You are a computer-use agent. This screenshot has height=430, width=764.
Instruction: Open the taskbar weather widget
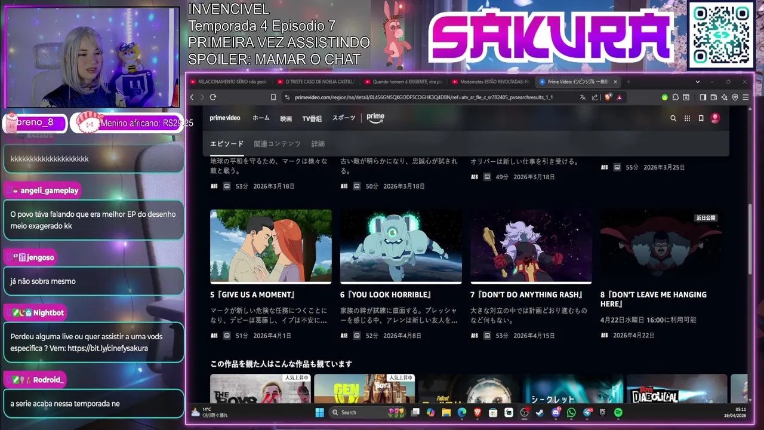coord(209,412)
